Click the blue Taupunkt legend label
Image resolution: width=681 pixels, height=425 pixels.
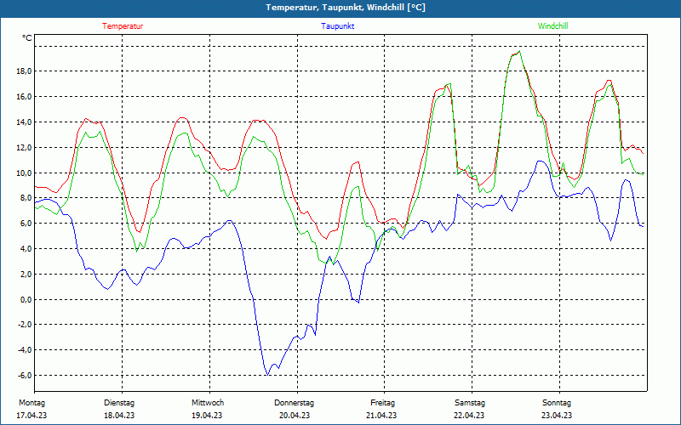338,26
